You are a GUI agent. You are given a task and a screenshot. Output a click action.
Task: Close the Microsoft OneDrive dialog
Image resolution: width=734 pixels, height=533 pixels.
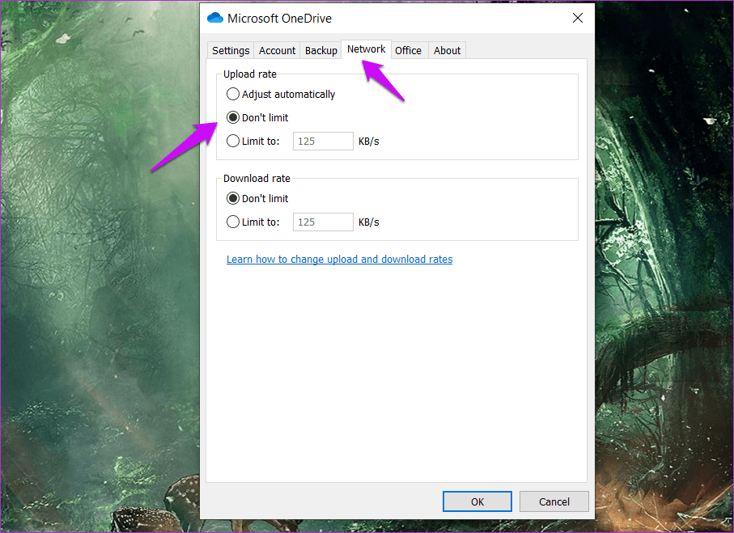tap(578, 18)
